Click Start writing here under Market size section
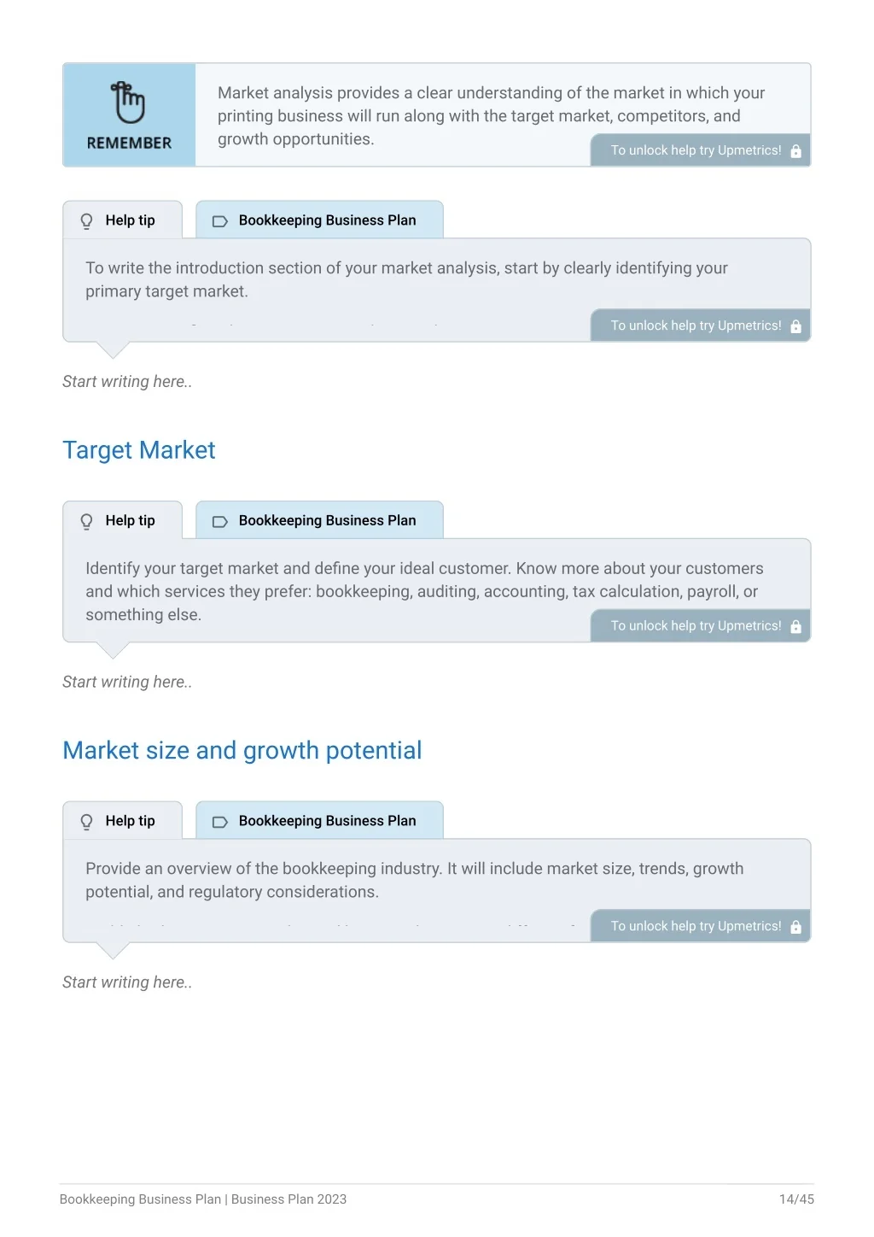 [127, 982]
